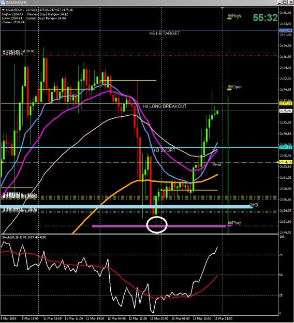Click the WOpen weekly level marker
The height and width of the screenshot is (323, 294).
pos(229,89)
